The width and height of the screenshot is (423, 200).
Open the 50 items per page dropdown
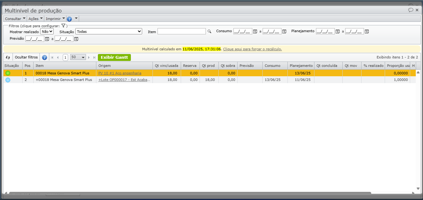click(78, 57)
